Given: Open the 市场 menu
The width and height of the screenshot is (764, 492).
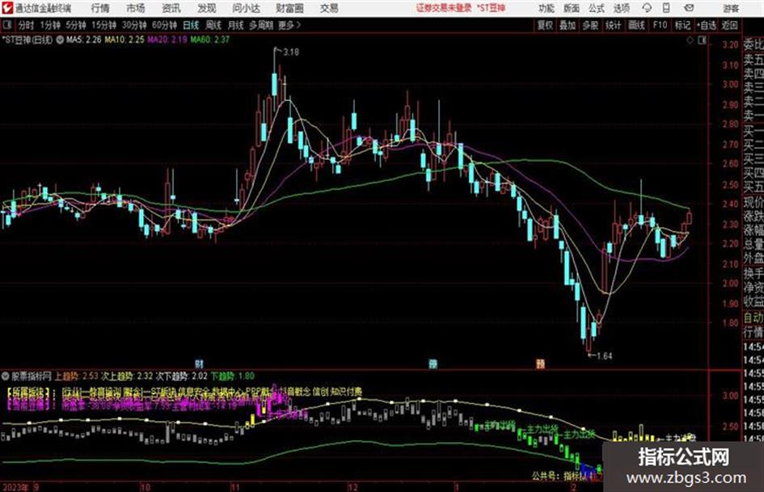Looking at the screenshot, I should (x=136, y=8).
